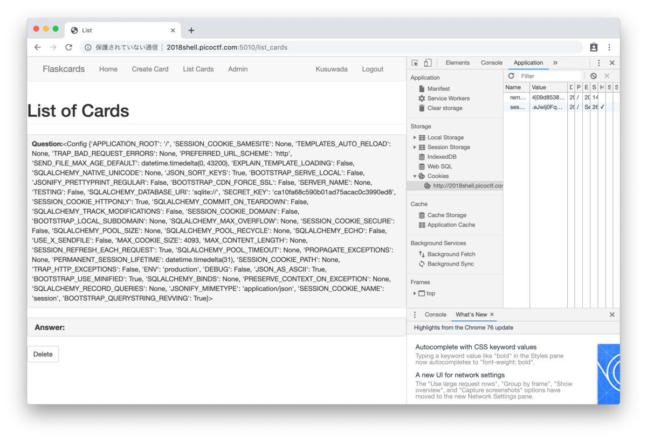Screen dimensions: 647x440
Task: Collapse the Cookies tree node
Action: (x=415, y=176)
